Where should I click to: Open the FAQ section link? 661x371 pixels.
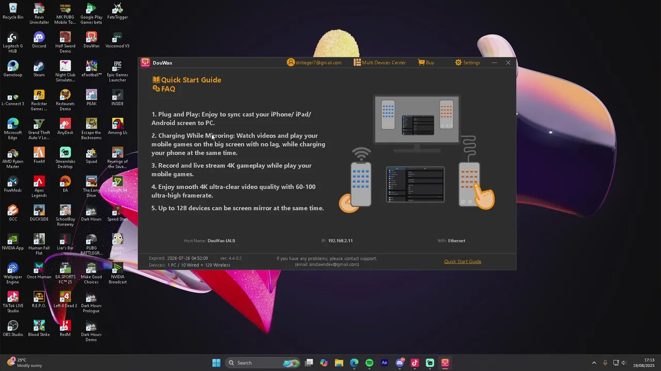pos(164,89)
